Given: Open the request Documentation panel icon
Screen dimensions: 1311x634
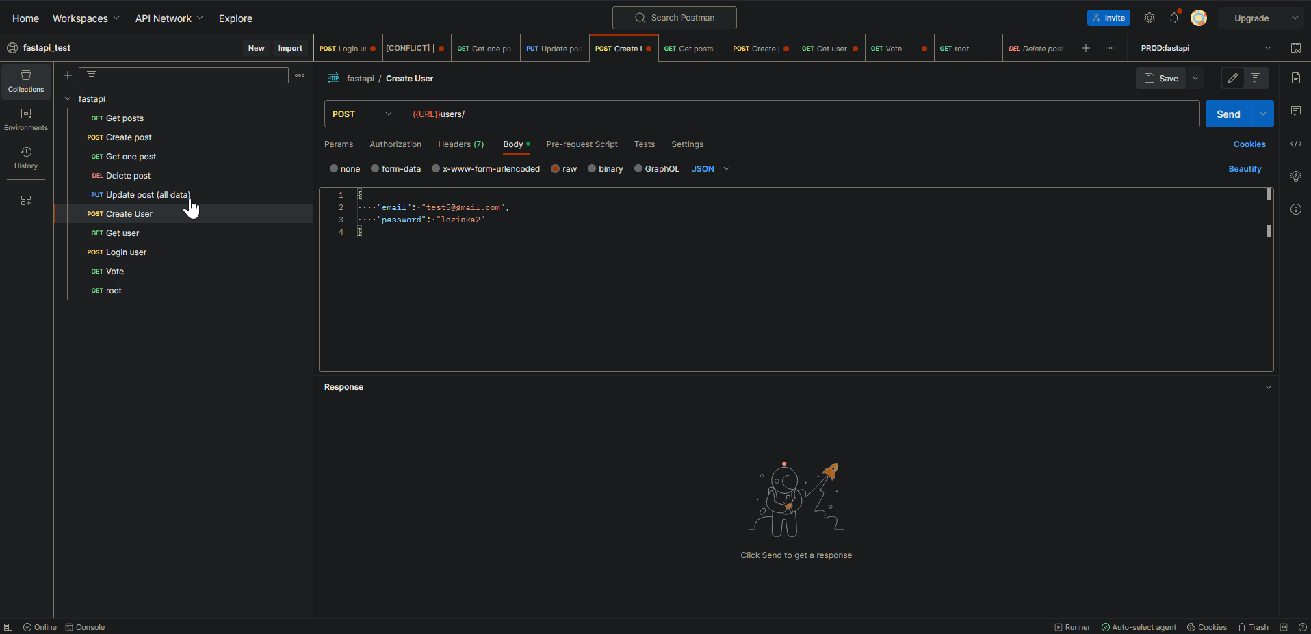Looking at the screenshot, I should pos(1295,78).
